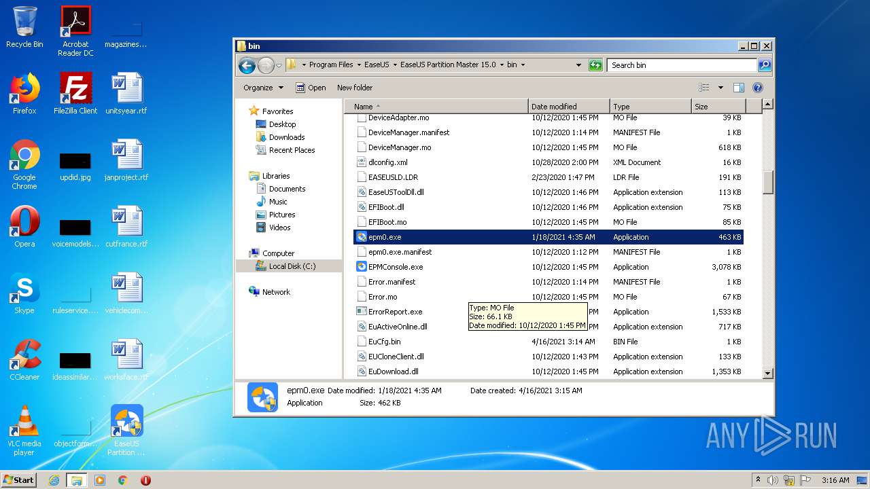Screen dimensions: 870x489
Task: Click the taskbar clock showing 3:16 AM
Action: [x=835, y=480]
